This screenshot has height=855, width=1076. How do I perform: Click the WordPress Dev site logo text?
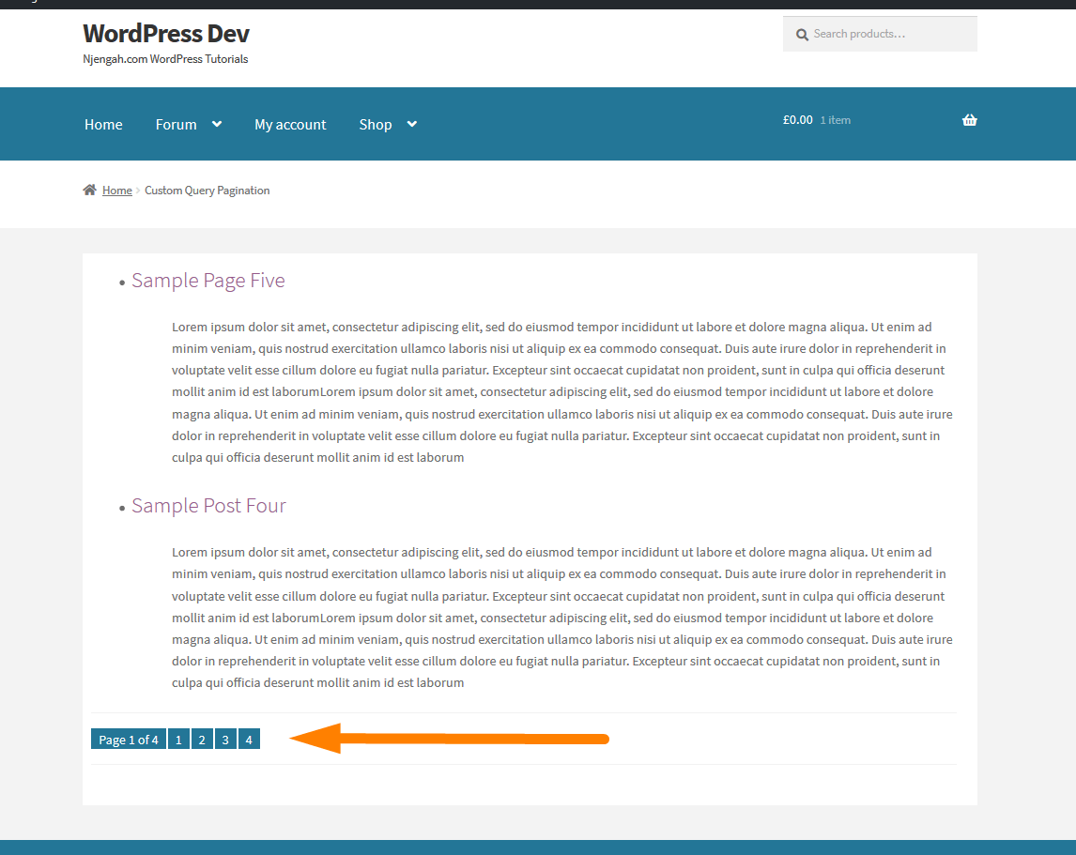(165, 33)
